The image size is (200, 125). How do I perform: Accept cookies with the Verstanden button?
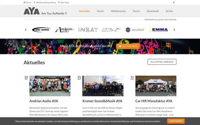pos(176,121)
